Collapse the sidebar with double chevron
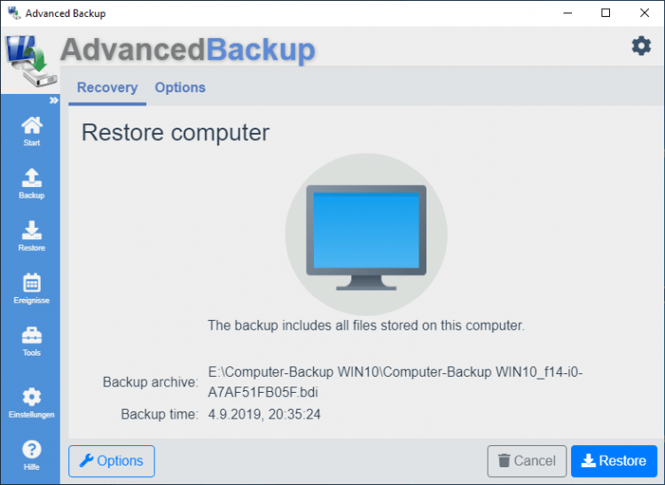The height and width of the screenshot is (485, 665). (53, 100)
